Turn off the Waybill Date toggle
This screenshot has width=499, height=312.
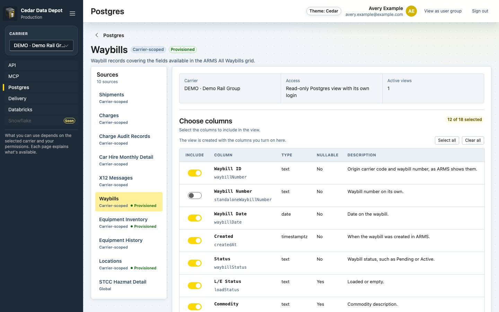pos(195,218)
